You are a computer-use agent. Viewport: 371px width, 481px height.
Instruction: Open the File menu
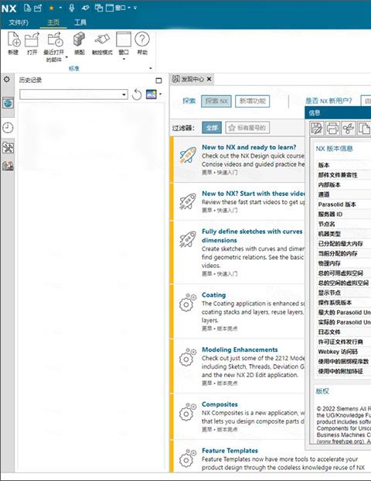point(19,22)
